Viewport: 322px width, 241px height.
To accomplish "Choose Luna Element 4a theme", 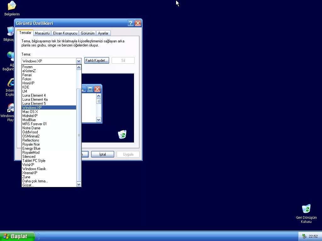I will click(49, 99).
